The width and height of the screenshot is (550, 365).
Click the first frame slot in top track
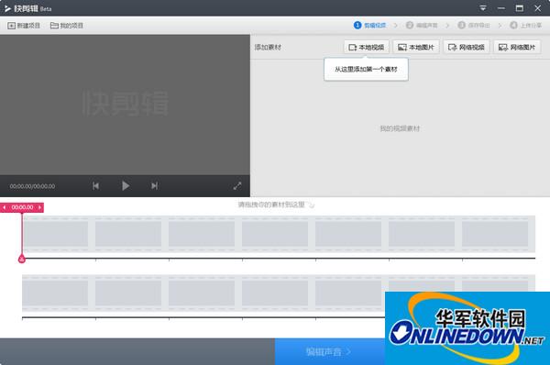[x=56, y=234]
